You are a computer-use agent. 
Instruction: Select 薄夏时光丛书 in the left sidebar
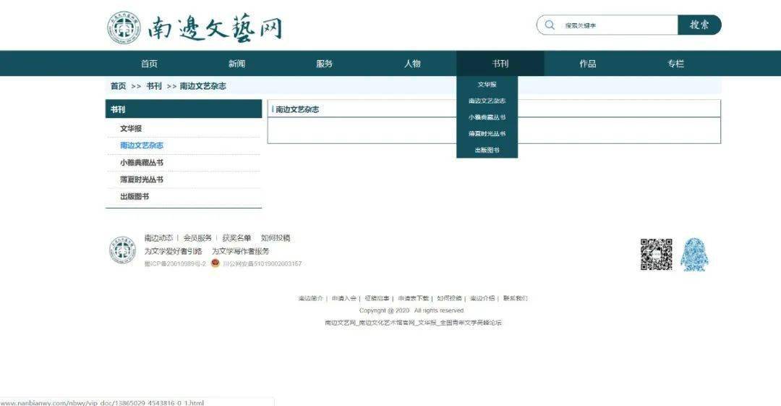click(x=142, y=179)
